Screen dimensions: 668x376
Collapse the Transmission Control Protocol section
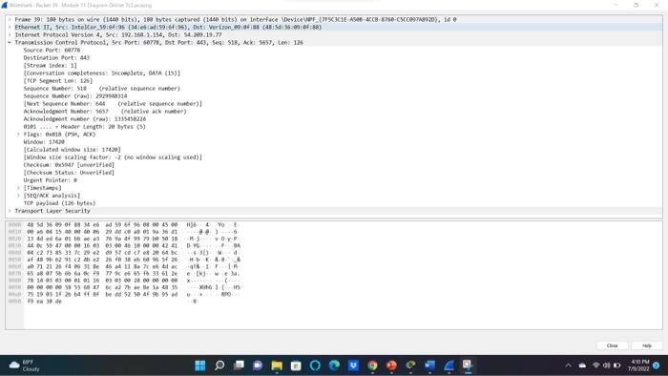(x=10, y=43)
